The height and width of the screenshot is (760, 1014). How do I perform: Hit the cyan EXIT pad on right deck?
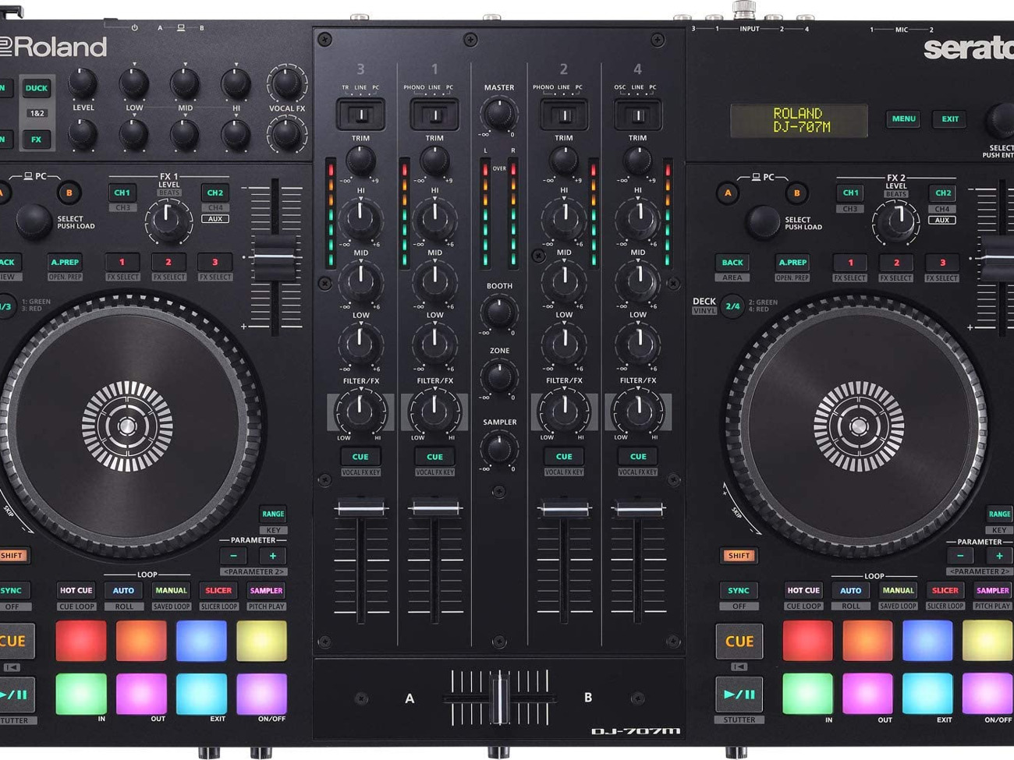click(x=927, y=694)
